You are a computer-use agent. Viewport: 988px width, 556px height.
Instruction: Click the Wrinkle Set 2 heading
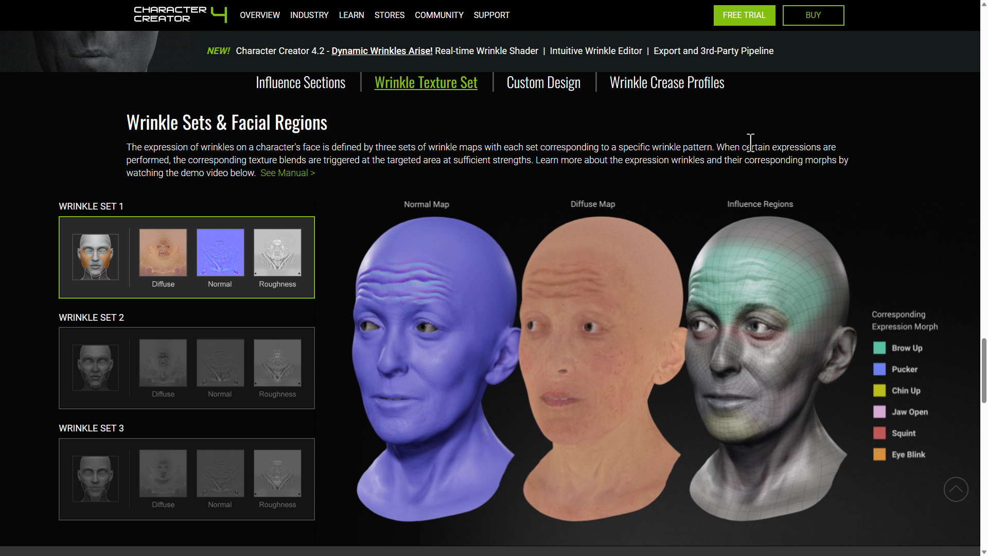pos(91,318)
